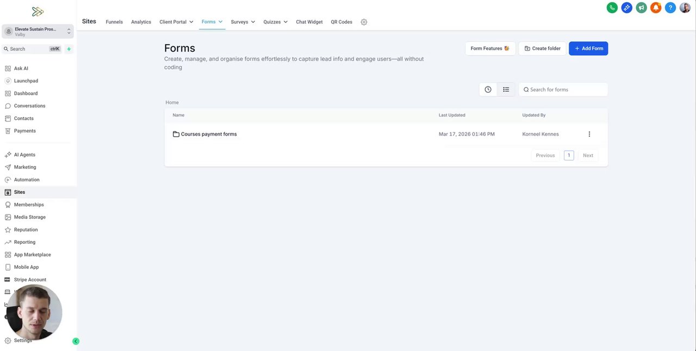Open the orange notifications bell
The image size is (696, 351).
(656, 8)
